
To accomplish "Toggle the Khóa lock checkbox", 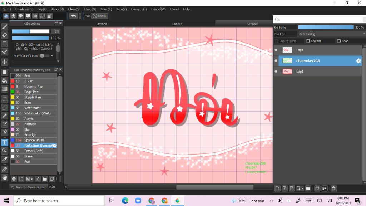I will [339, 41].
